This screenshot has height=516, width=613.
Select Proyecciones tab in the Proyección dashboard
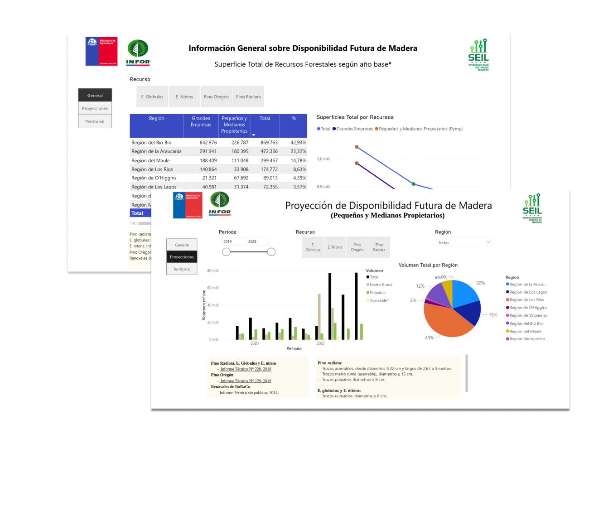[182, 257]
